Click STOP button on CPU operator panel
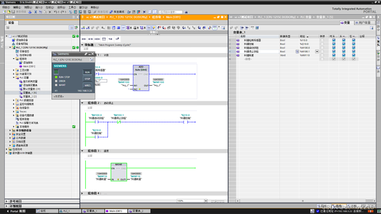The height and width of the screenshot is (214, 381). 87,79
